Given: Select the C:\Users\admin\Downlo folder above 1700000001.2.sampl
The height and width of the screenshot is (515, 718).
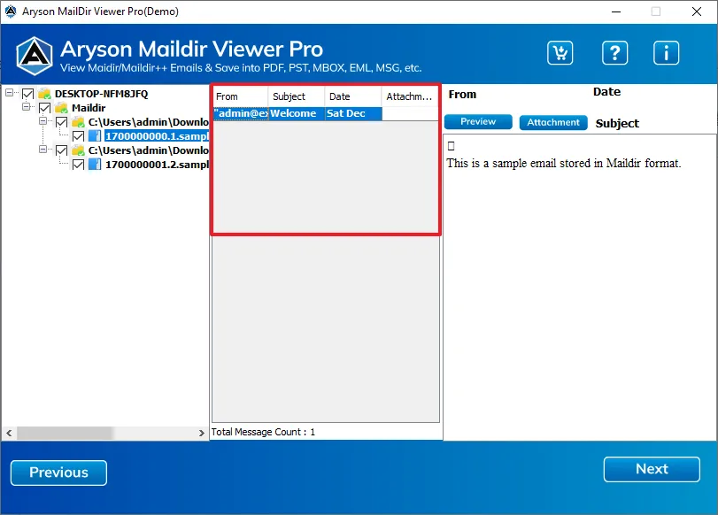Looking at the screenshot, I should click(x=149, y=150).
